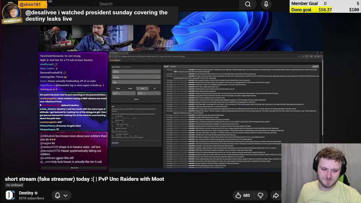Open the Destiny channel name link
Image resolution: width=361 pixels, height=203 pixels.
click(x=26, y=193)
